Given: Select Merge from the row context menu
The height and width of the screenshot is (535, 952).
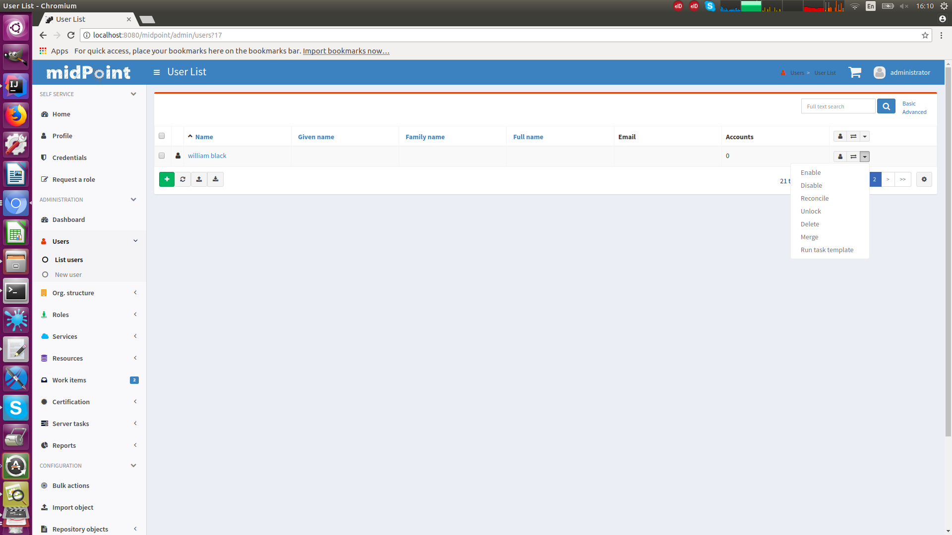Looking at the screenshot, I should [809, 237].
